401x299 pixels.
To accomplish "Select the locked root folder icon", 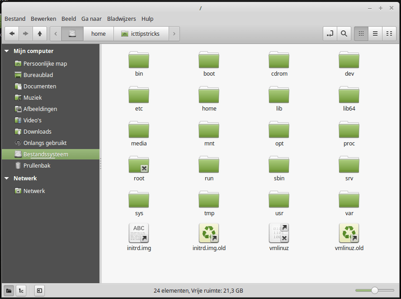I will [139, 164].
